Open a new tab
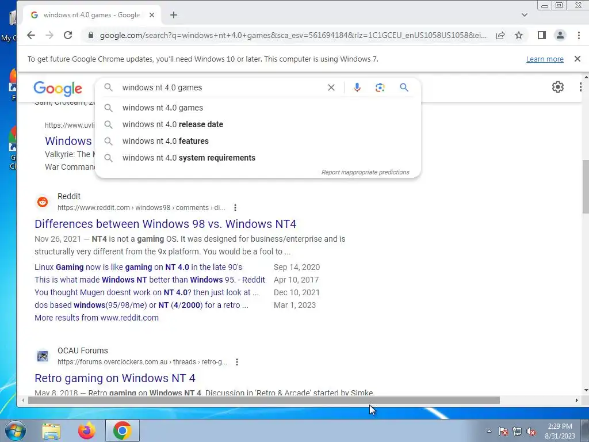589x442 pixels. click(x=174, y=15)
